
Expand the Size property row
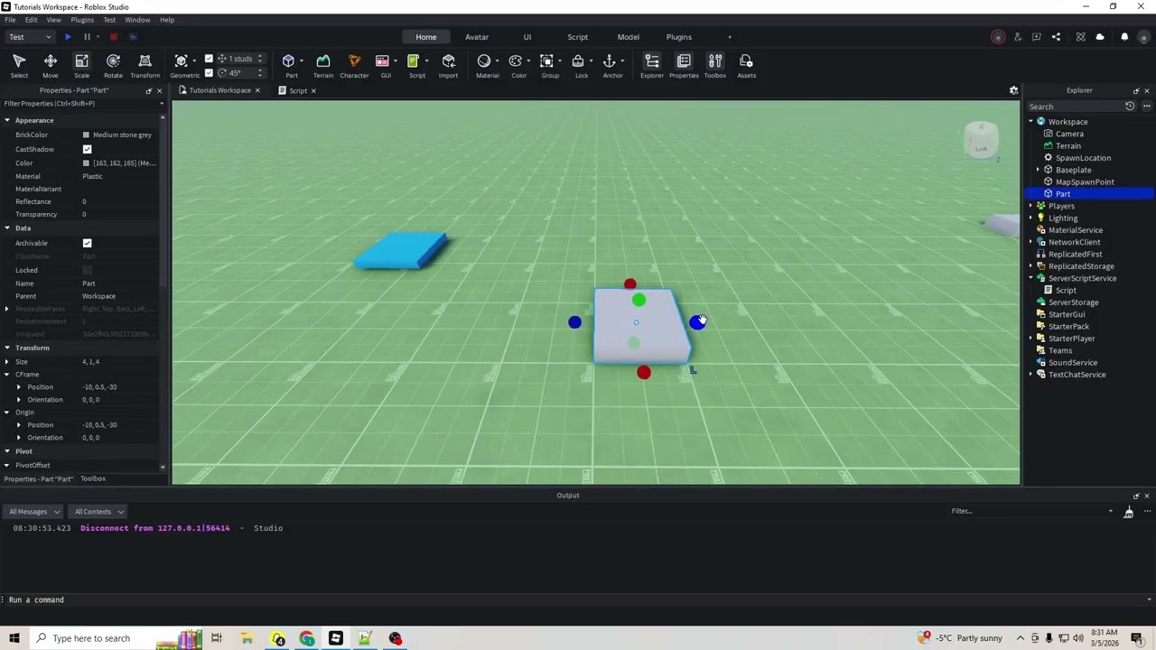point(7,362)
